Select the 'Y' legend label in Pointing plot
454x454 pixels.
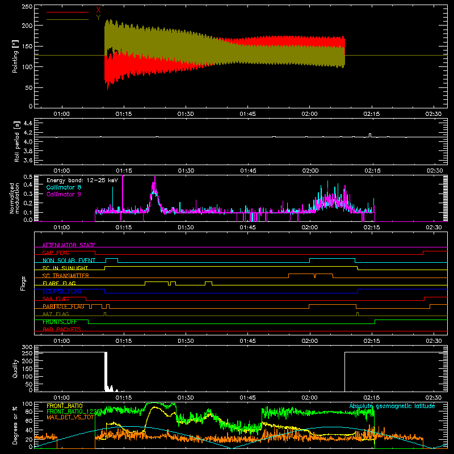tap(98, 18)
